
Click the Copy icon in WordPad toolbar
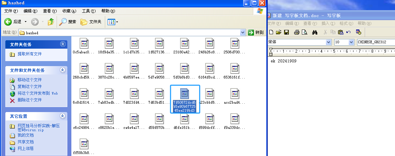click(x=333, y=32)
